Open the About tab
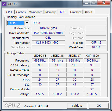Screen dimensions: 112x111 tap(88, 12)
